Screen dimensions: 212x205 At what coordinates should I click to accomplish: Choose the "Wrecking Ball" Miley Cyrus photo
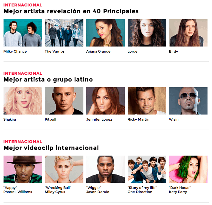pyautogui.click(x=64, y=169)
